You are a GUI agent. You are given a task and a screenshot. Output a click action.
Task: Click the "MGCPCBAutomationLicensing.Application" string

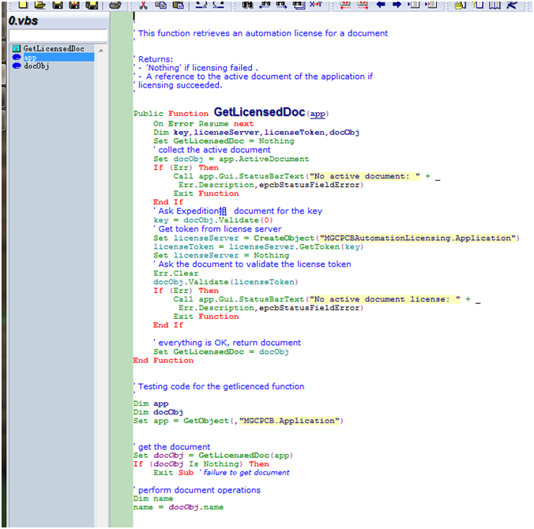(418, 238)
